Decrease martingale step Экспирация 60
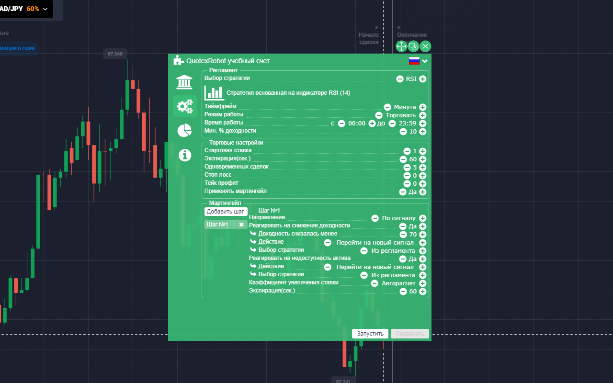613x383 pixels. pyautogui.click(x=403, y=292)
